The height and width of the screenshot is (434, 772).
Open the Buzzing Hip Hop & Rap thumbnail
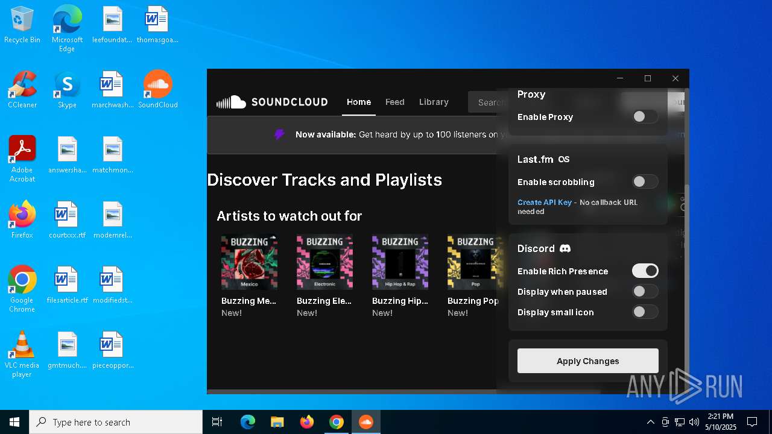click(x=400, y=262)
